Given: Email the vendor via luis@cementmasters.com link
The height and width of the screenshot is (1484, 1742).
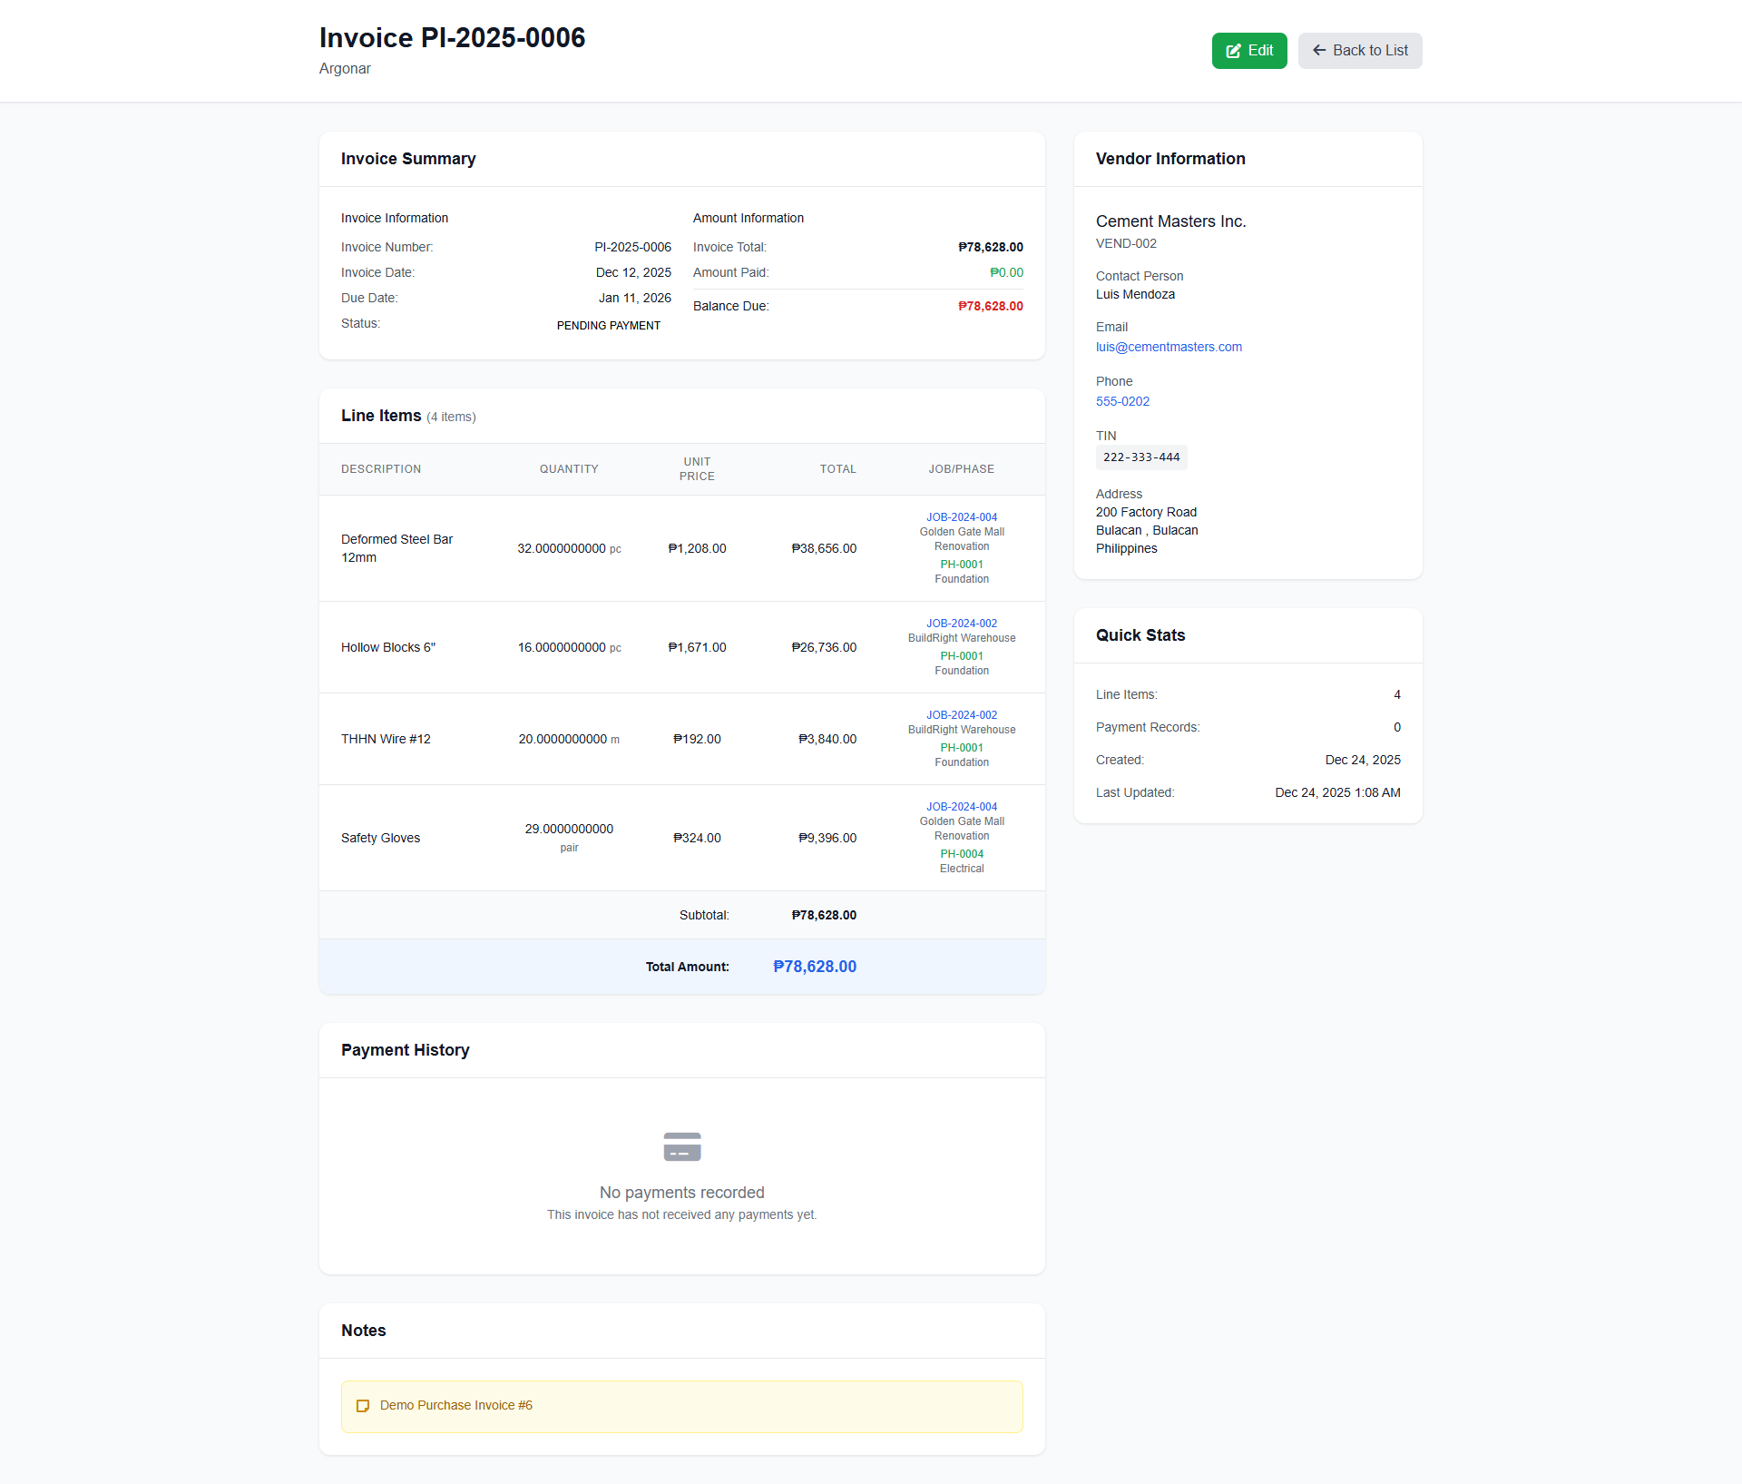Looking at the screenshot, I should [1169, 347].
